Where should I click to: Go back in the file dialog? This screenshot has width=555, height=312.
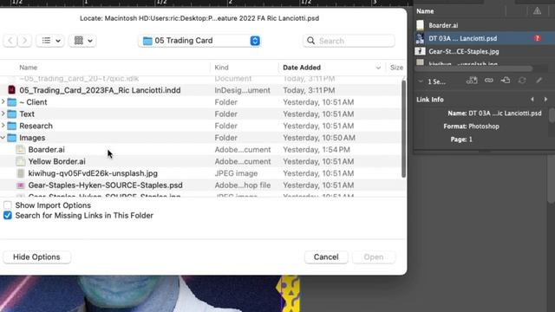click(10, 41)
